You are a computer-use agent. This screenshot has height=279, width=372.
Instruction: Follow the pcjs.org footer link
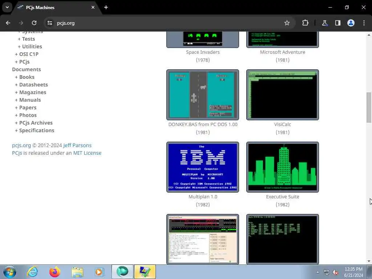(21, 145)
